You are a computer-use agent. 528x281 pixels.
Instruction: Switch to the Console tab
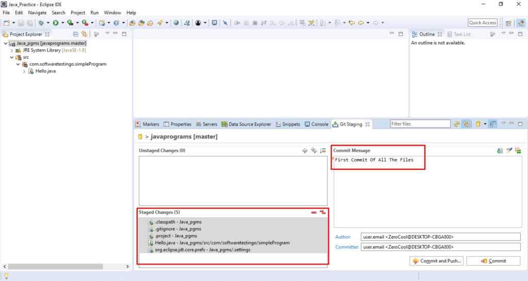pyautogui.click(x=317, y=125)
